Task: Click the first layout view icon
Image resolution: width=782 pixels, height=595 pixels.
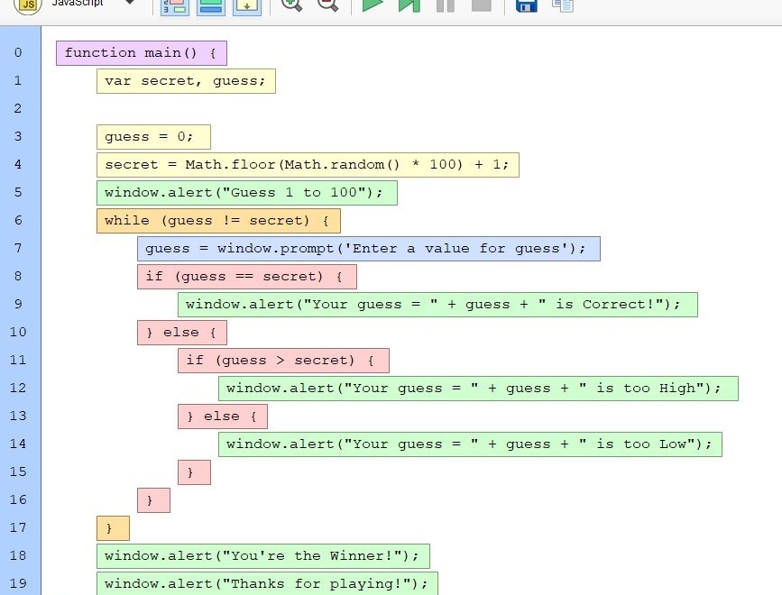Action: click(x=174, y=5)
